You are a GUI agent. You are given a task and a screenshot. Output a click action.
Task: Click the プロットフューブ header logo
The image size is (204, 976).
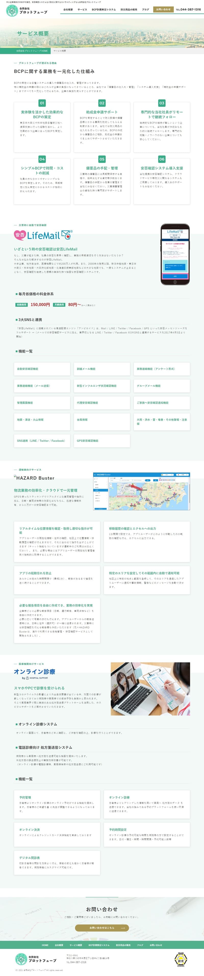click(x=27, y=10)
